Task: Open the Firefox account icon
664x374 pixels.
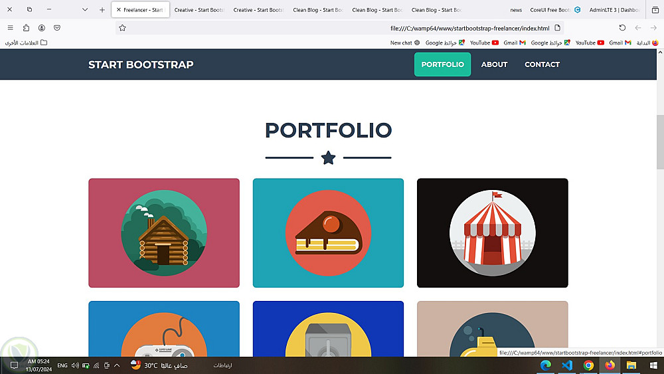Action: tap(41, 28)
